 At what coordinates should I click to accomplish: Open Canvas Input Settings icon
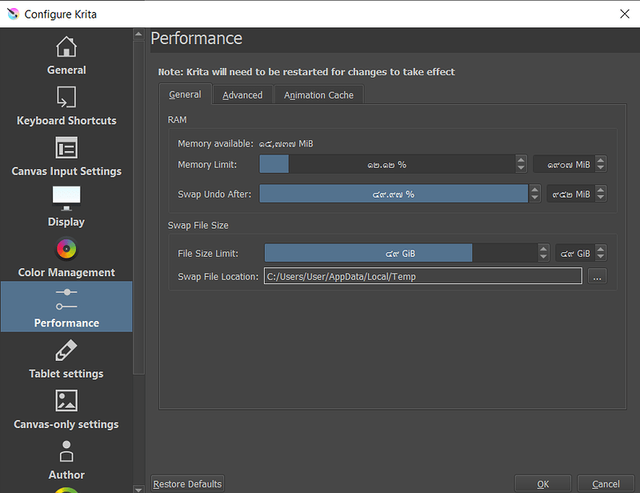[x=66, y=148]
